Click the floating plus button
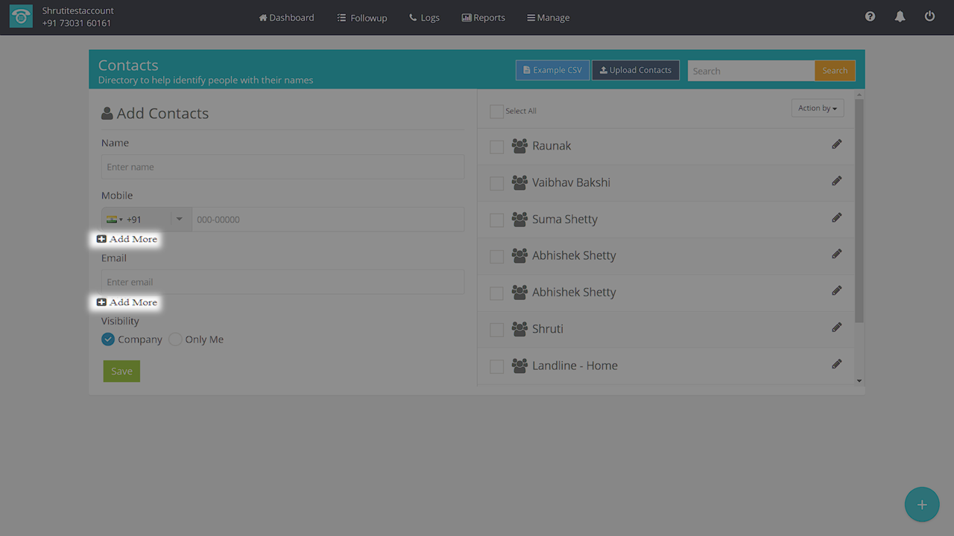954x536 pixels. coord(922,505)
